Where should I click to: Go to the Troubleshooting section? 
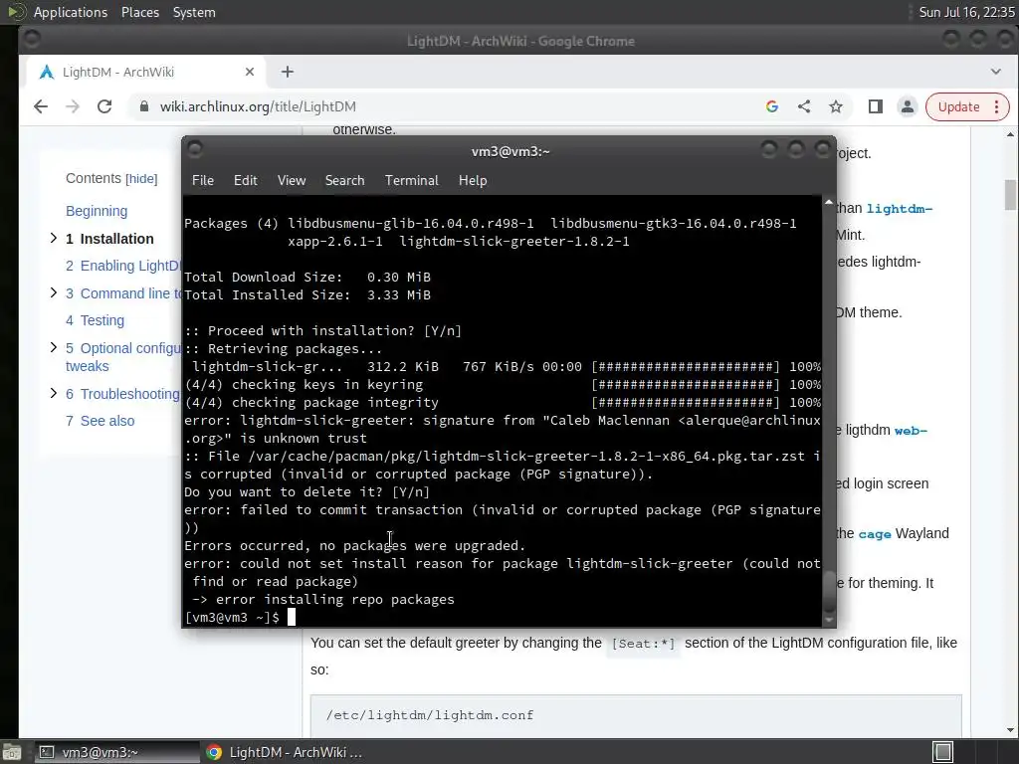tap(122, 394)
